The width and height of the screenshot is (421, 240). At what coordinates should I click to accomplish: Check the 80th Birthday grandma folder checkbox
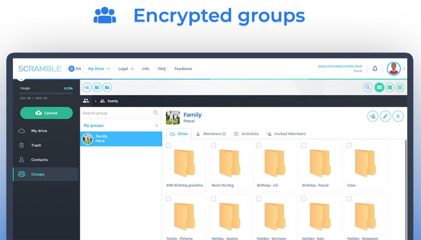pyautogui.click(x=168, y=145)
